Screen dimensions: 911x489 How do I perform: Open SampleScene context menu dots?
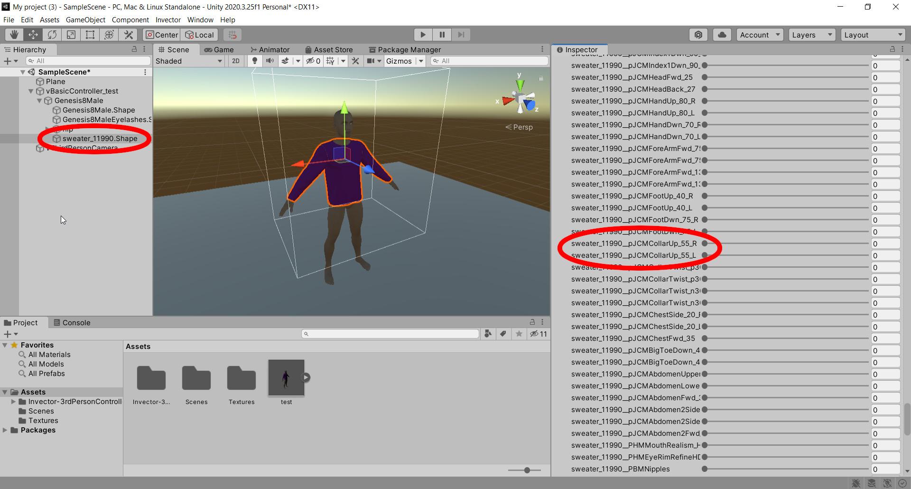pyautogui.click(x=145, y=72)
